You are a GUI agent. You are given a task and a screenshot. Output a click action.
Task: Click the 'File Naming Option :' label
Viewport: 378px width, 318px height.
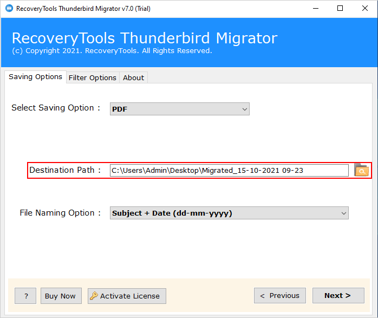point(60,213)
